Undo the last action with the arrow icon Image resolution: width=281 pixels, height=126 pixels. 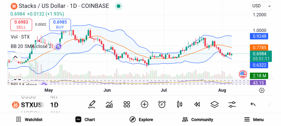tap(253, 104)
